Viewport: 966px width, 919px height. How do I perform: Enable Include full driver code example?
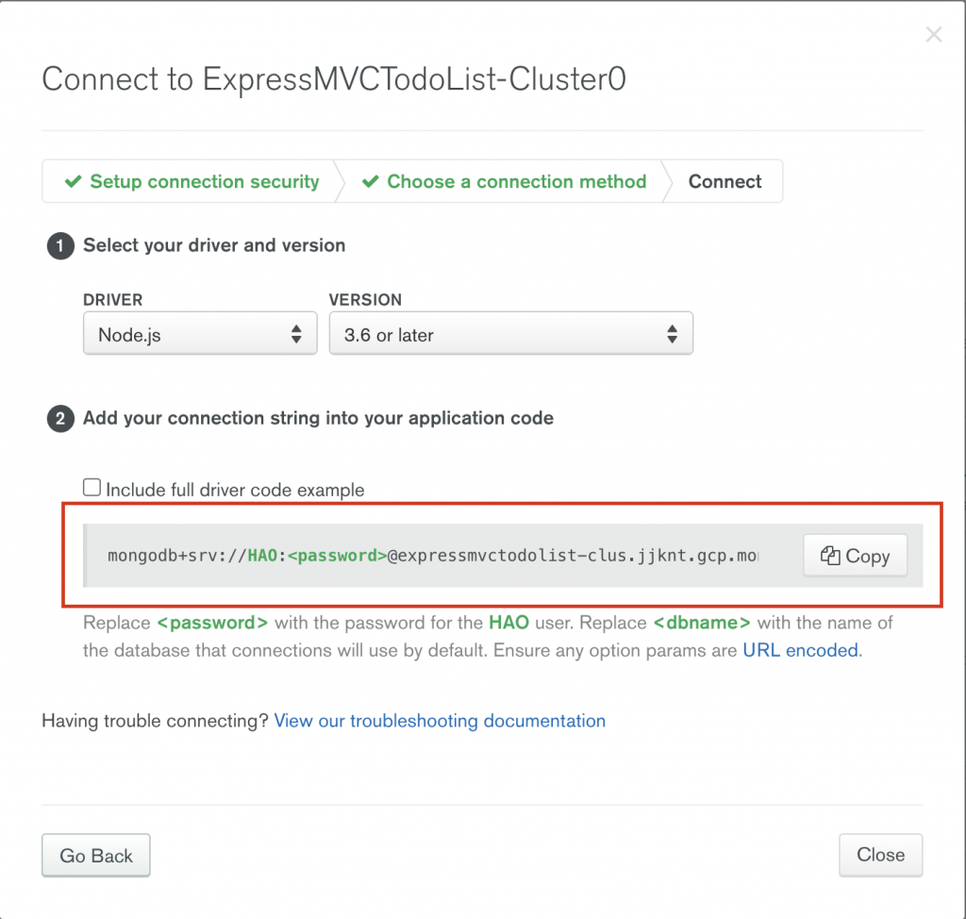(x=92, y=488)
